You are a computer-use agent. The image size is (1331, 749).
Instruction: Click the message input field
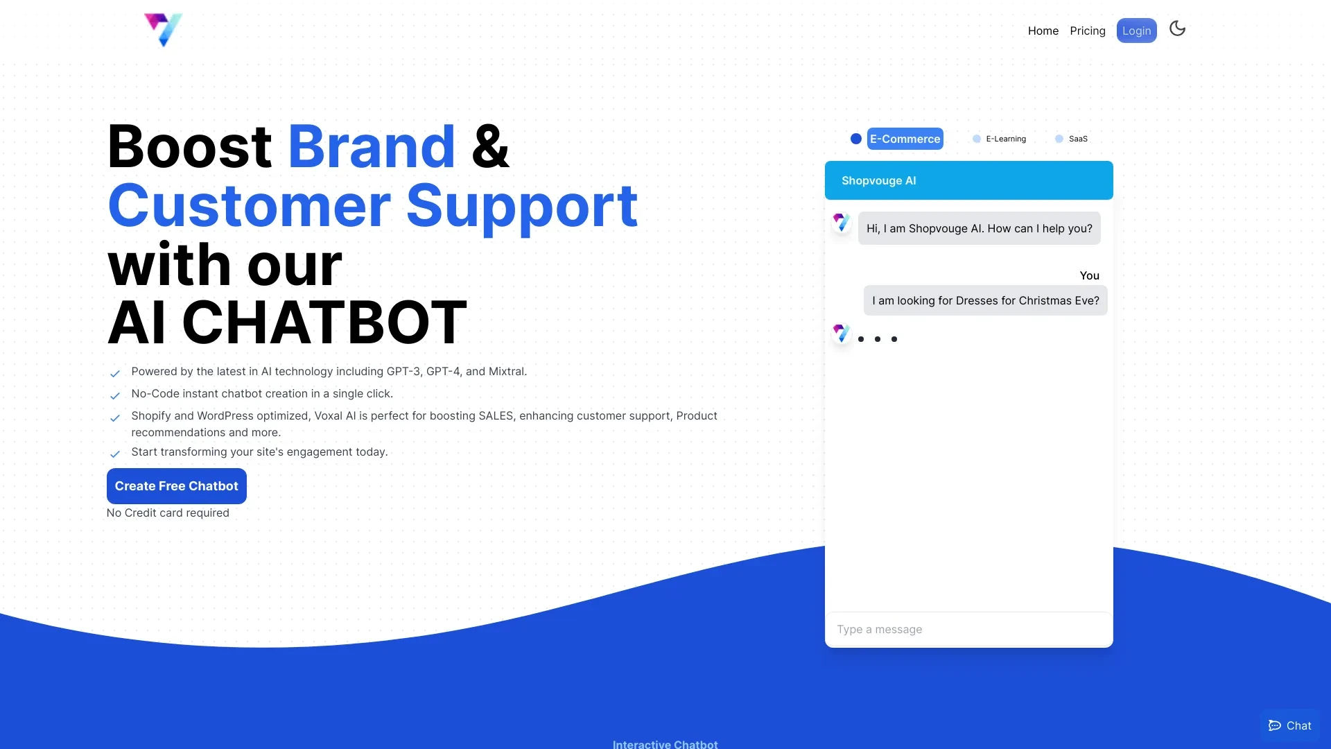968,629
